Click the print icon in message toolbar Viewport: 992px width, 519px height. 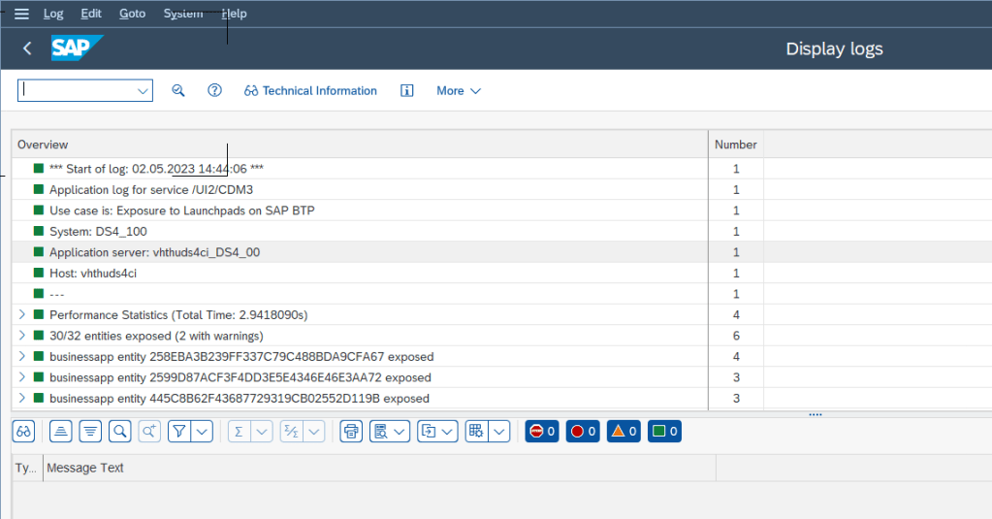tap(351, 432)
